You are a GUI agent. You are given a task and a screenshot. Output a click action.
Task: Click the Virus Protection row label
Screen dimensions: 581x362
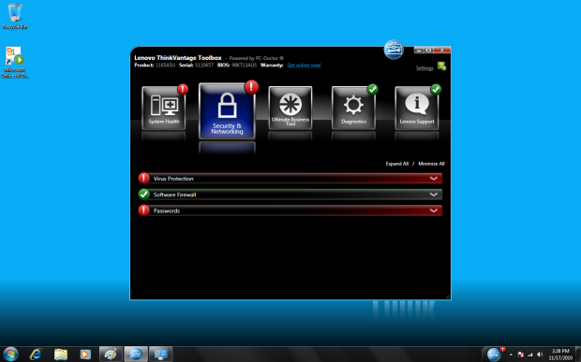click(x=173, y=179)
